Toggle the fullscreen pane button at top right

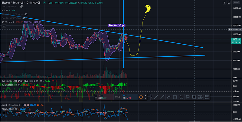pyautogui.click(x=229, y=3)
